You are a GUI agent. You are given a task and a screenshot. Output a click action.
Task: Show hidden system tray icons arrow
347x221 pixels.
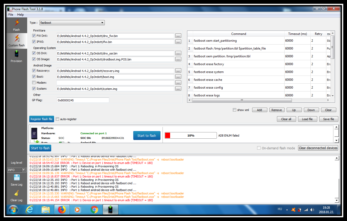(287, 210)
